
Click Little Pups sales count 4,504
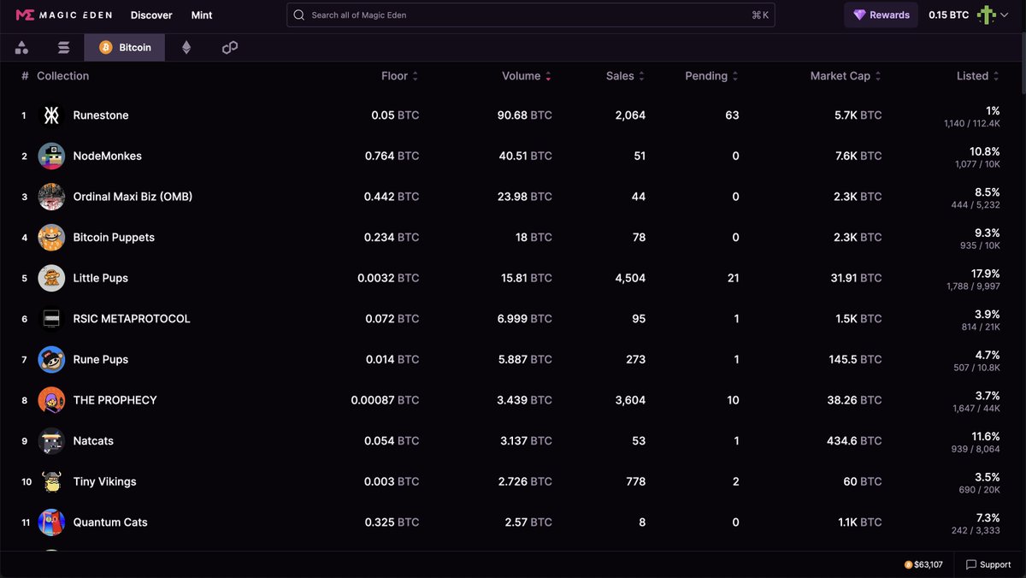[x=630, y=278]
